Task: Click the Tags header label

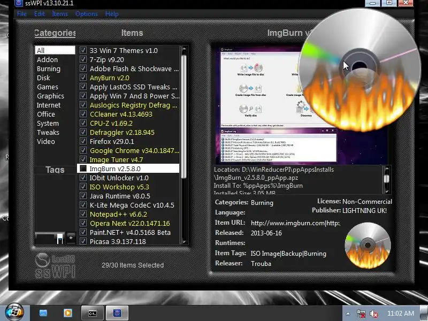Action: 55,170
